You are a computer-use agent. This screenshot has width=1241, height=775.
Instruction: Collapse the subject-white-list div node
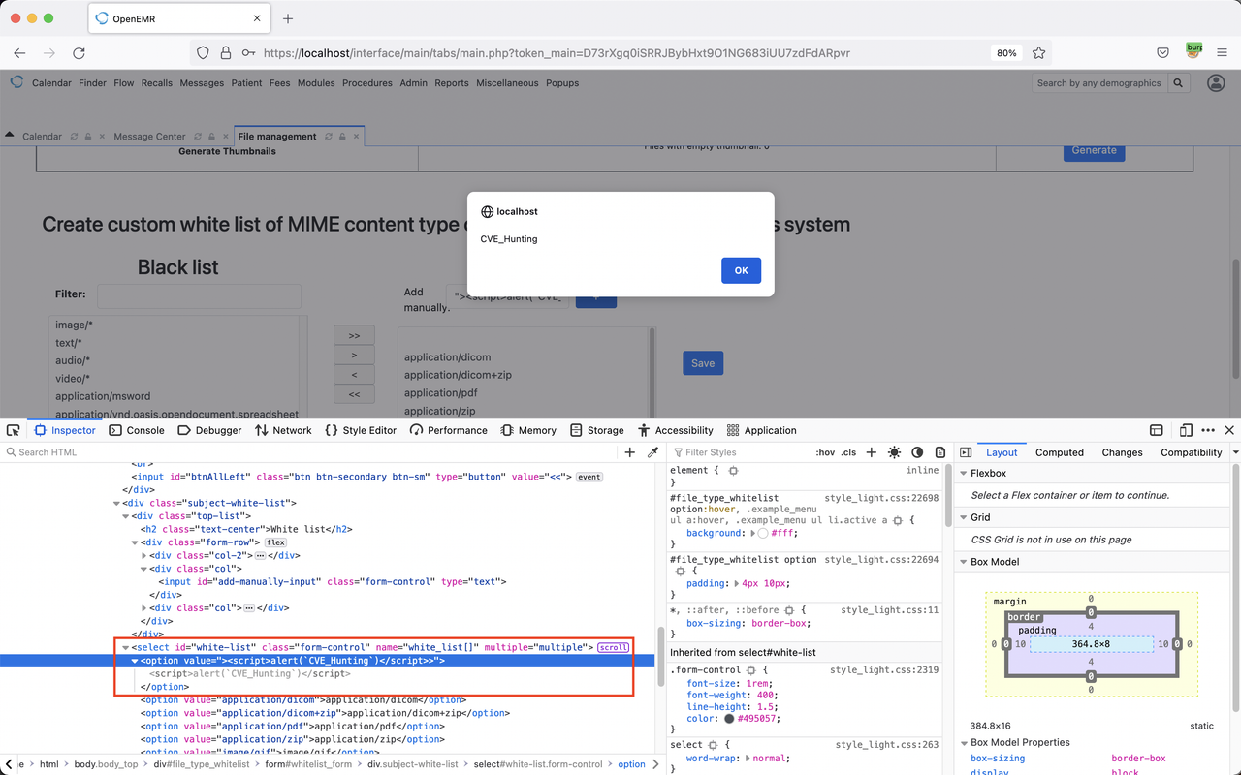click(x=118, y=503)
